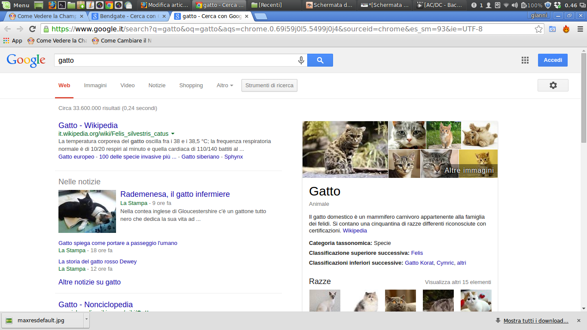Open the large cat photo in knowledge panel

(x=345, y=150)
